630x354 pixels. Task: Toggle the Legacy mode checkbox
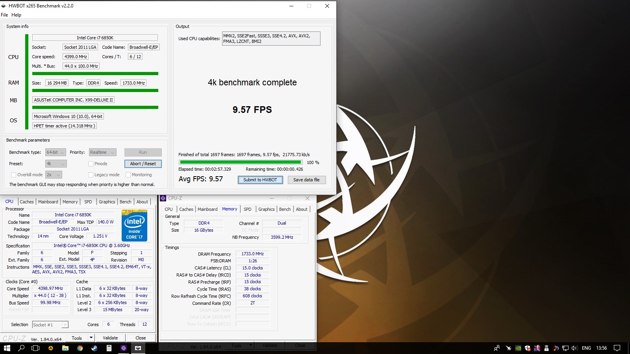click(91, 175)
